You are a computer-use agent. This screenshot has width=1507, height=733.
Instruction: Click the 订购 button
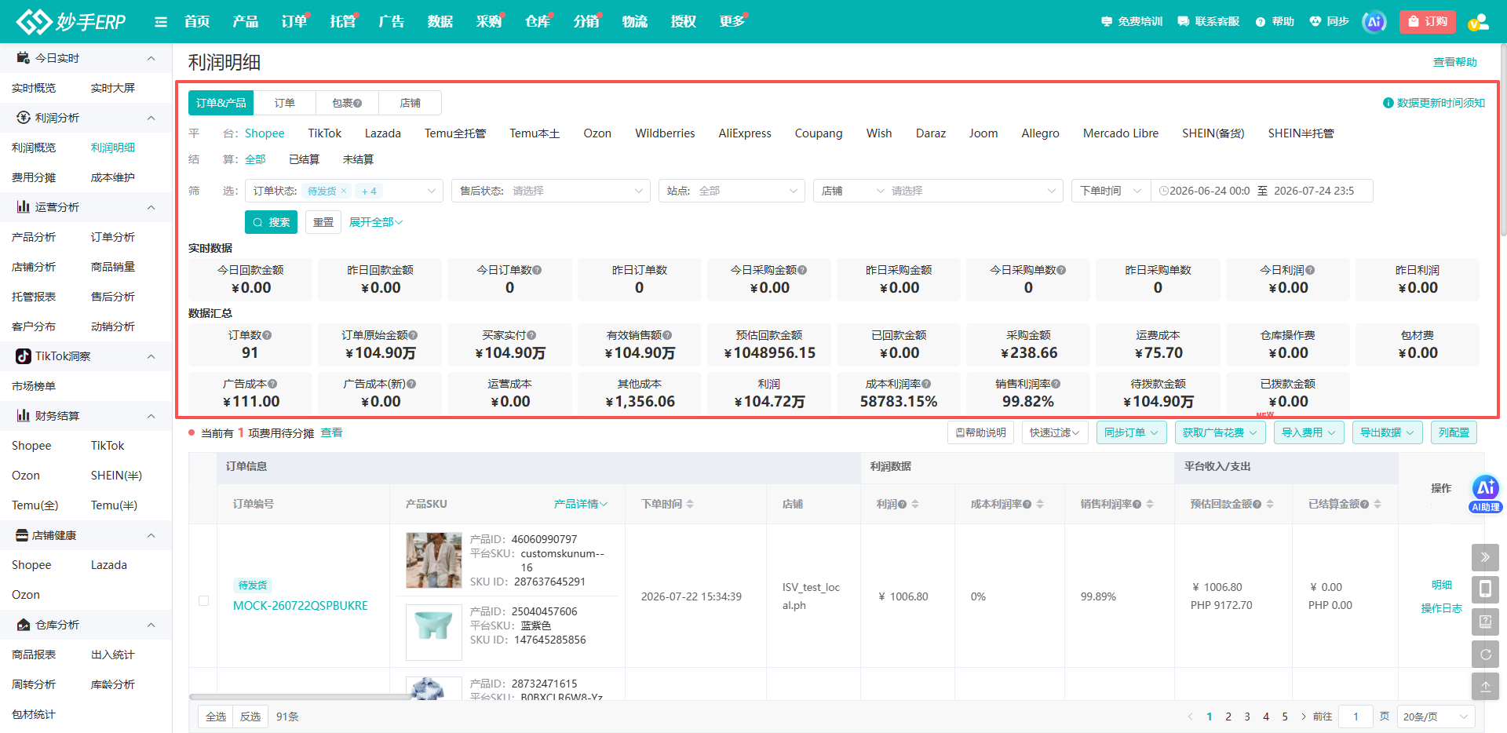tap(1428, 22)
